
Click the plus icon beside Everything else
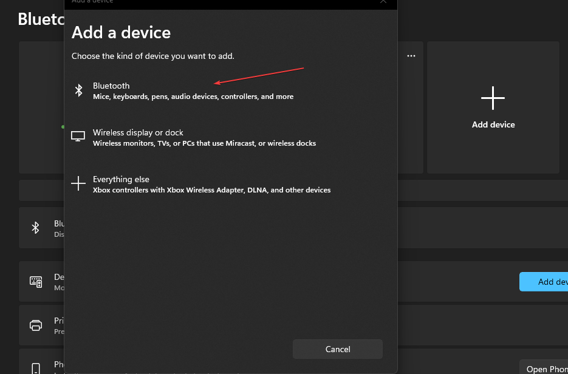(x=78, y=183)
